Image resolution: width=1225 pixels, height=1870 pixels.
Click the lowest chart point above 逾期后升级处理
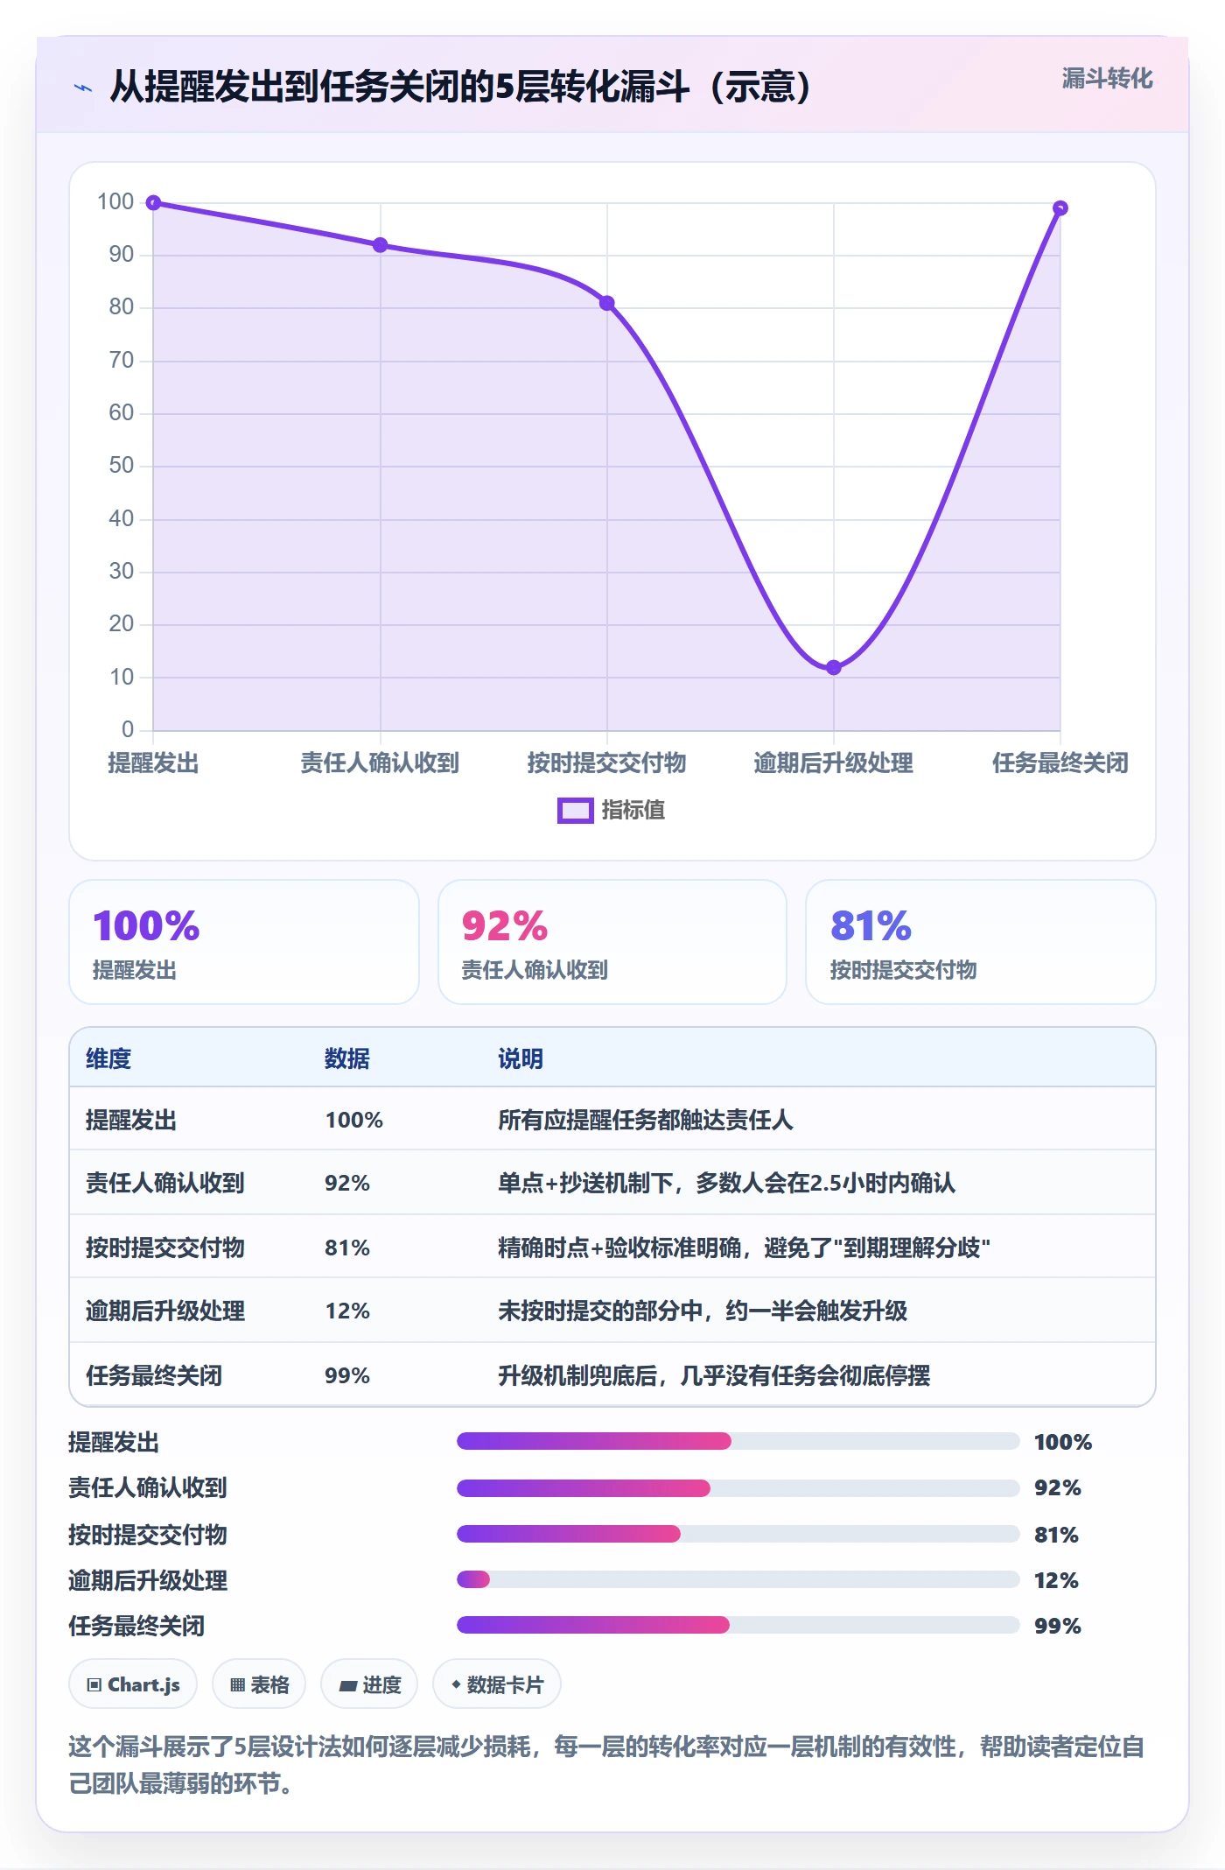pyautogui.click(x=834, y=667)
